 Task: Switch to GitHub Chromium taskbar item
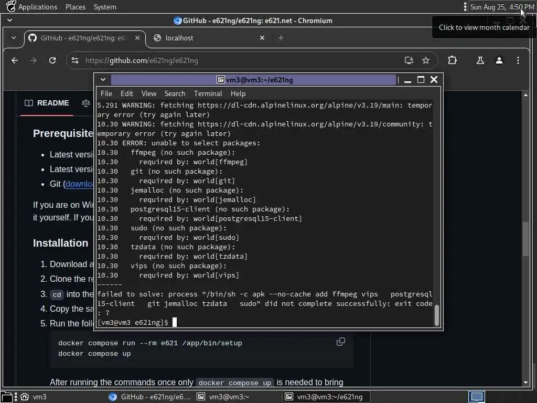149,397
